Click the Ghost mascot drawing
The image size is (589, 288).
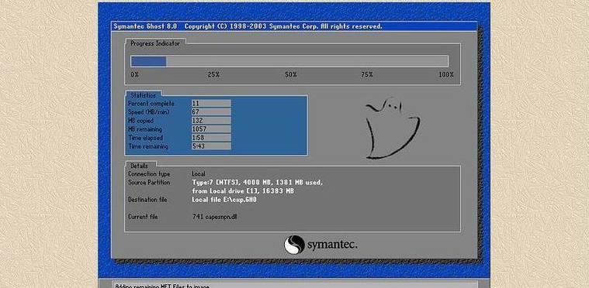click(x=392, y=128)
